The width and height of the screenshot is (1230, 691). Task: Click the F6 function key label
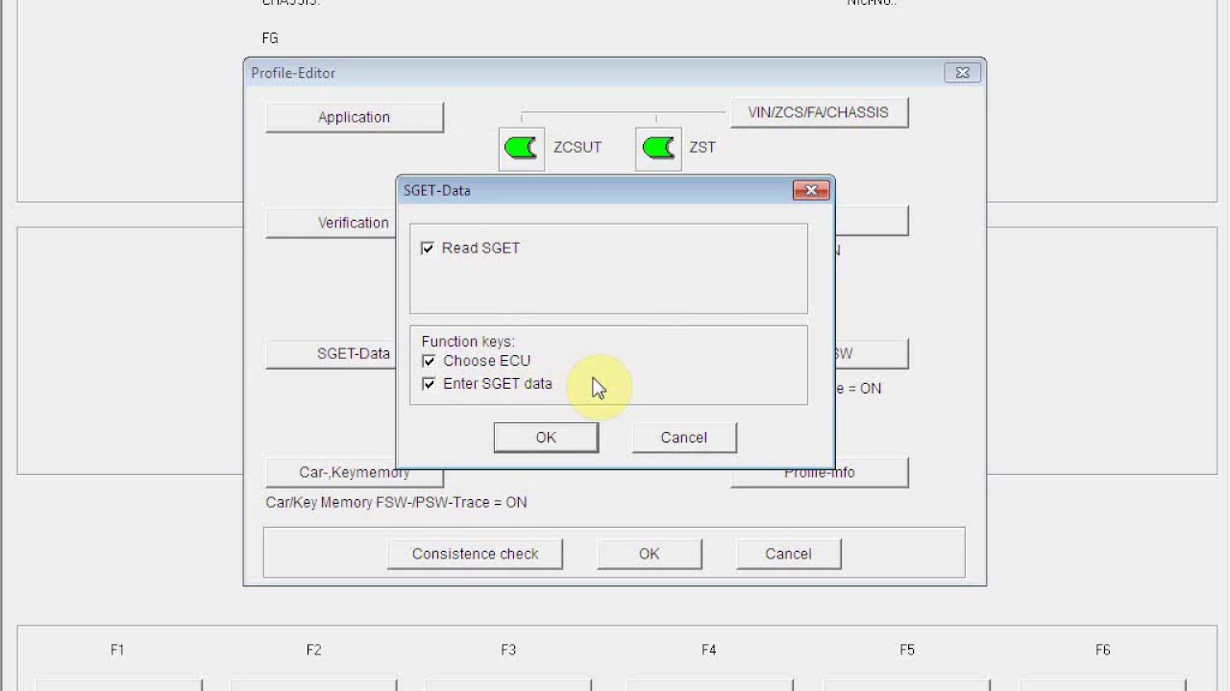point(1102,650)
